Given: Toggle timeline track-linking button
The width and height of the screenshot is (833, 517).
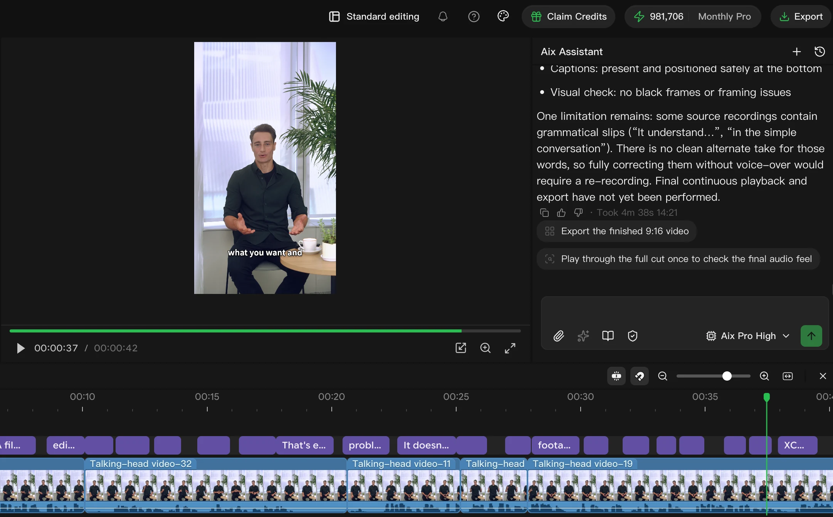Looking at the screenshot, I should pos(616,376).
